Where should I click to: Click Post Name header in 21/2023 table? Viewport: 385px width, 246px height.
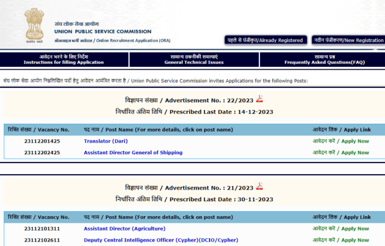tap(158, 217)
